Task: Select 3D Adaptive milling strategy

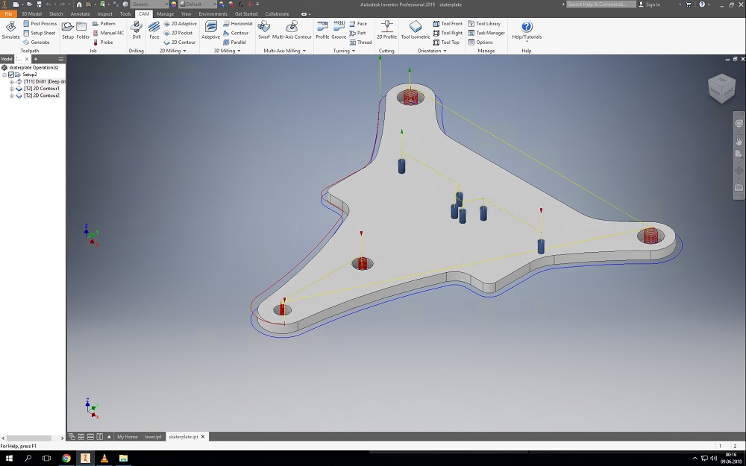Action: 211,31
